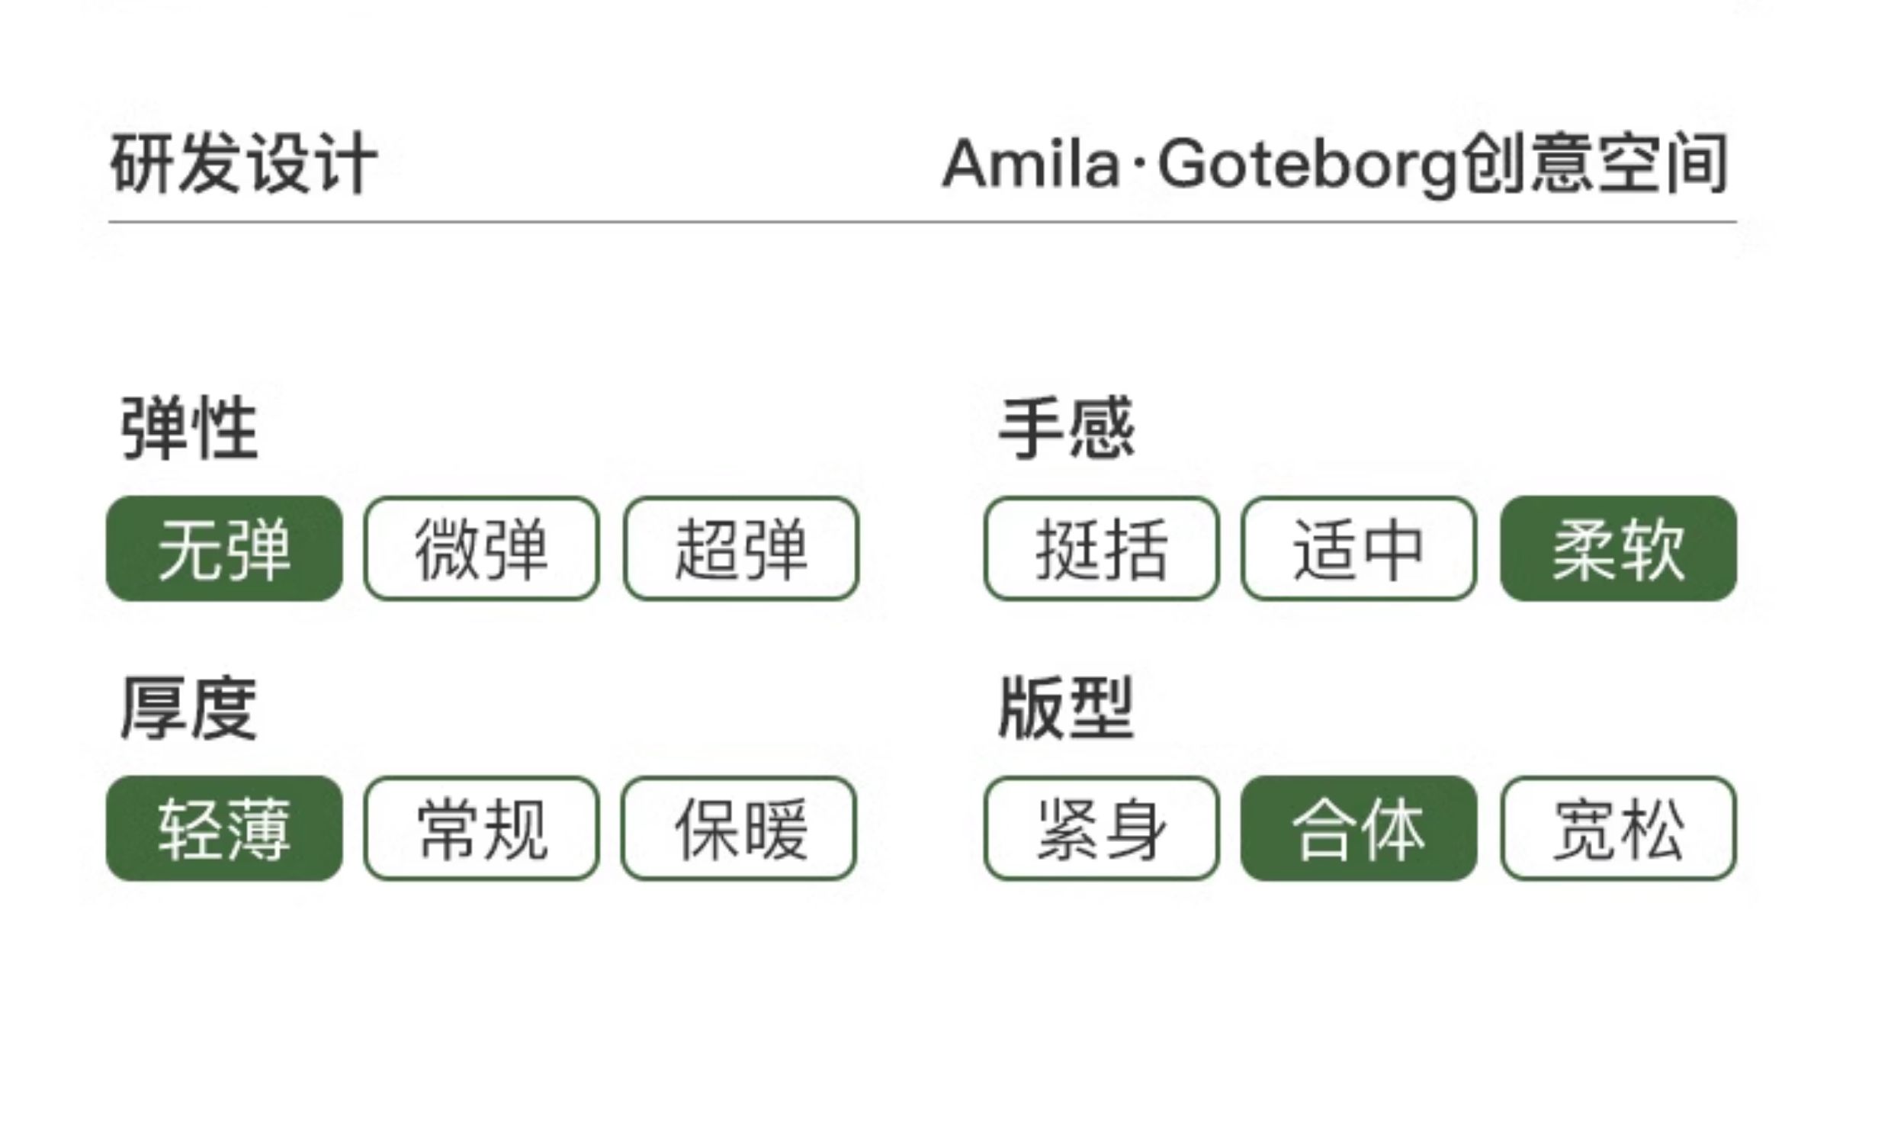
Task: Toggle the 合体 fit option
Action: click(1358, 828)
